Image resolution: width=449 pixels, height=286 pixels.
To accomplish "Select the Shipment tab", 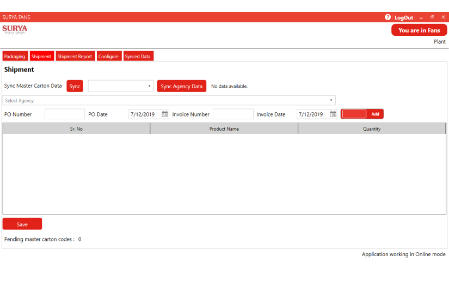I will tap(42, 56).
